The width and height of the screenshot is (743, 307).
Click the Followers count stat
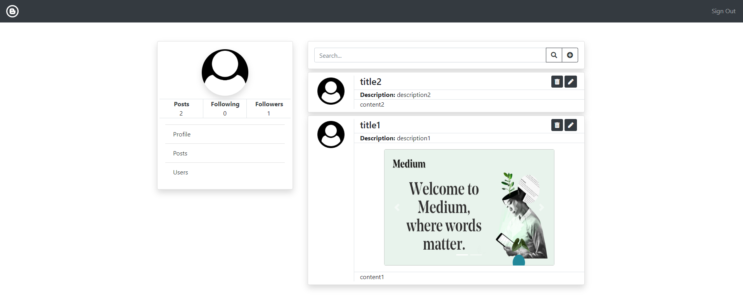[269, 109]
